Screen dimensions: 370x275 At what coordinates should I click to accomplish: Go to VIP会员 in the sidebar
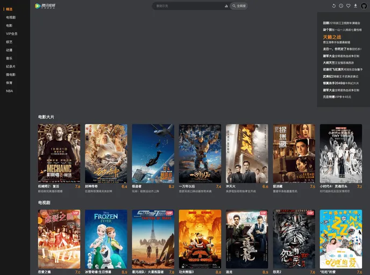(x=12, y=34)
